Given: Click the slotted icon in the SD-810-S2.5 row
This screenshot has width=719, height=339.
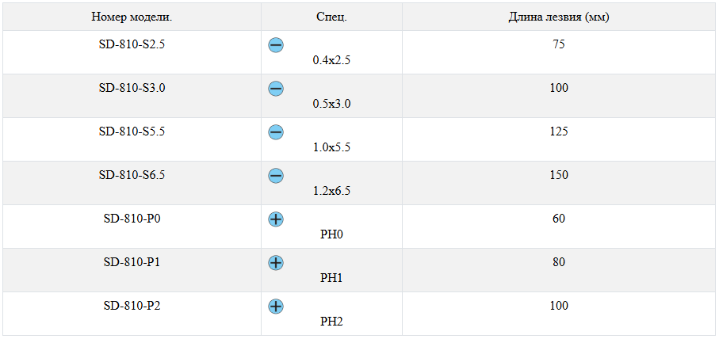Looking at the screenshot, I should tap(276, 45).
